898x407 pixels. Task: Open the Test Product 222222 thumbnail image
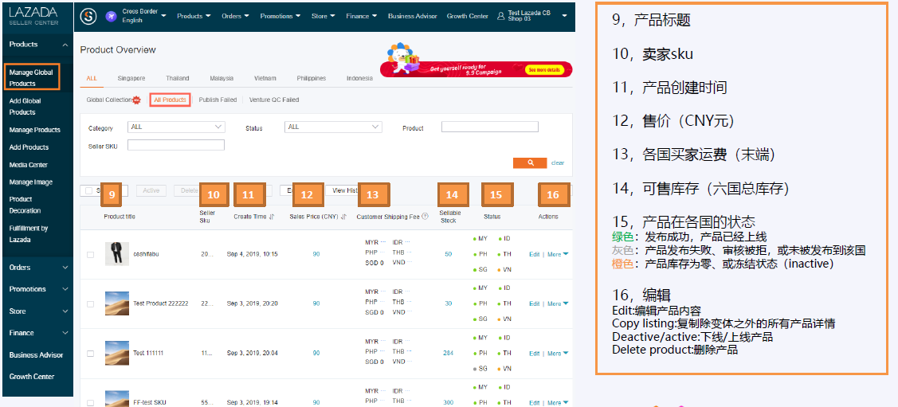(117, 303)
